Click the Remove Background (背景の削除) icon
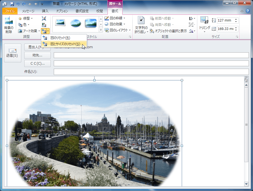 (x=9, y=25)
